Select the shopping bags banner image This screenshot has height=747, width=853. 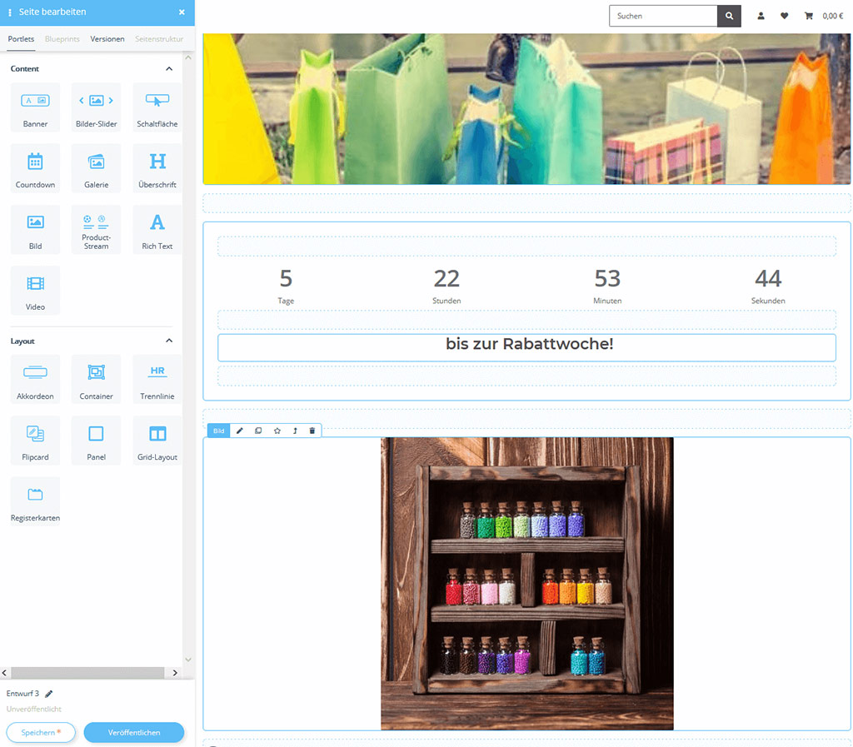tap(526, 109)
